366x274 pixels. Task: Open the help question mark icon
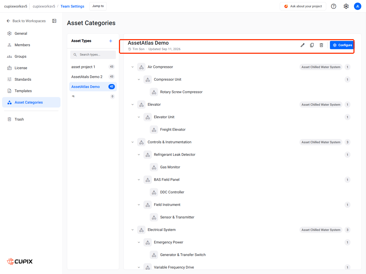coord(334,6)
